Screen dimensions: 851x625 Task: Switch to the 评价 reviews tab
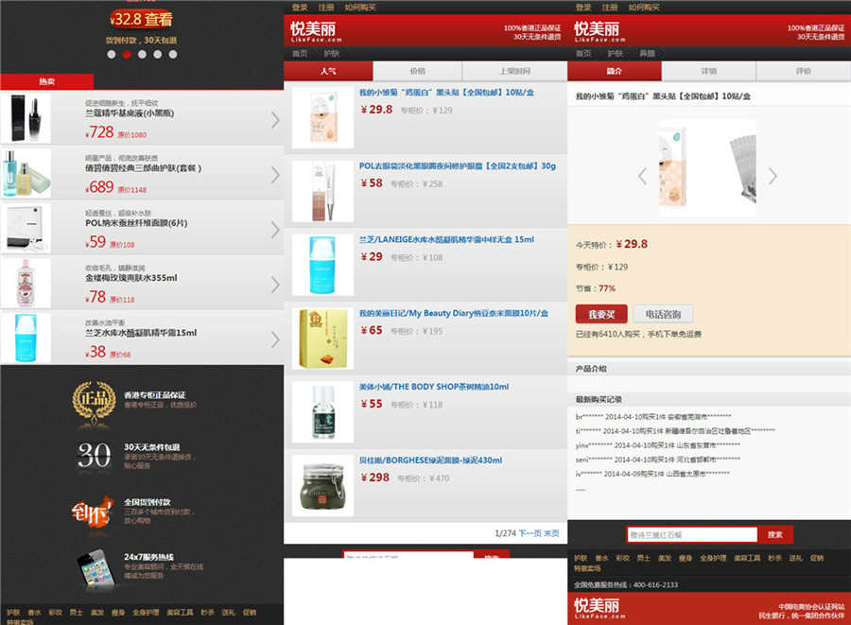point(804,69)
